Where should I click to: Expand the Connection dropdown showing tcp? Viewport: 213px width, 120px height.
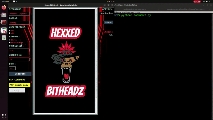(19, 50)
